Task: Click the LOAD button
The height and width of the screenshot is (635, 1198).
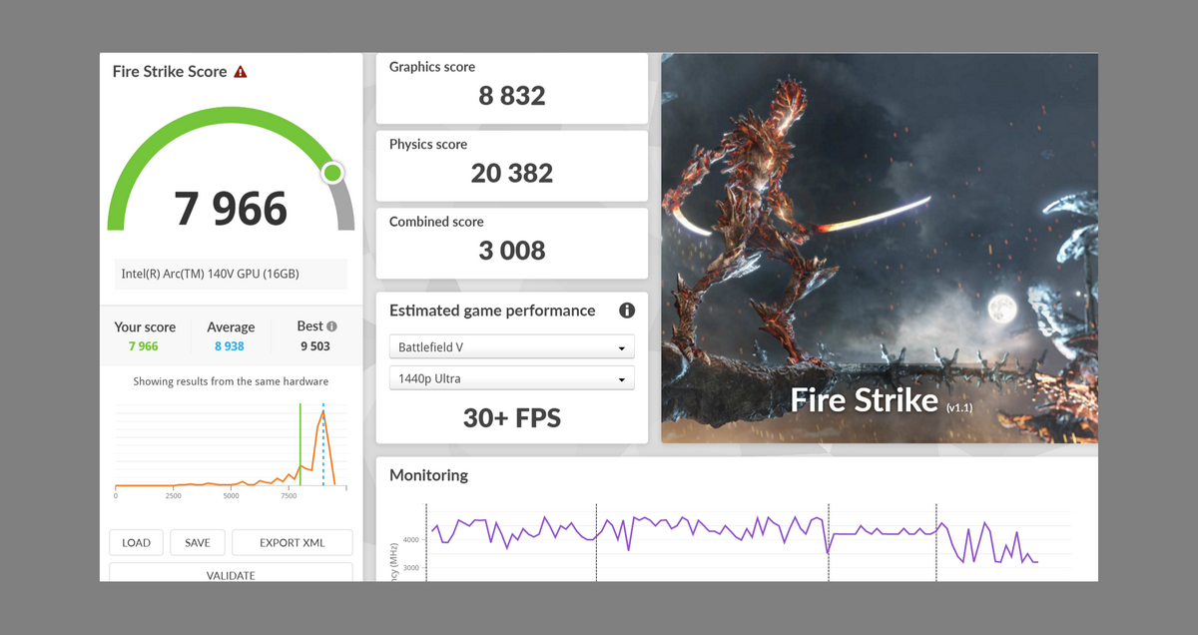Action: pyautogui.click(x=136, y=543)
